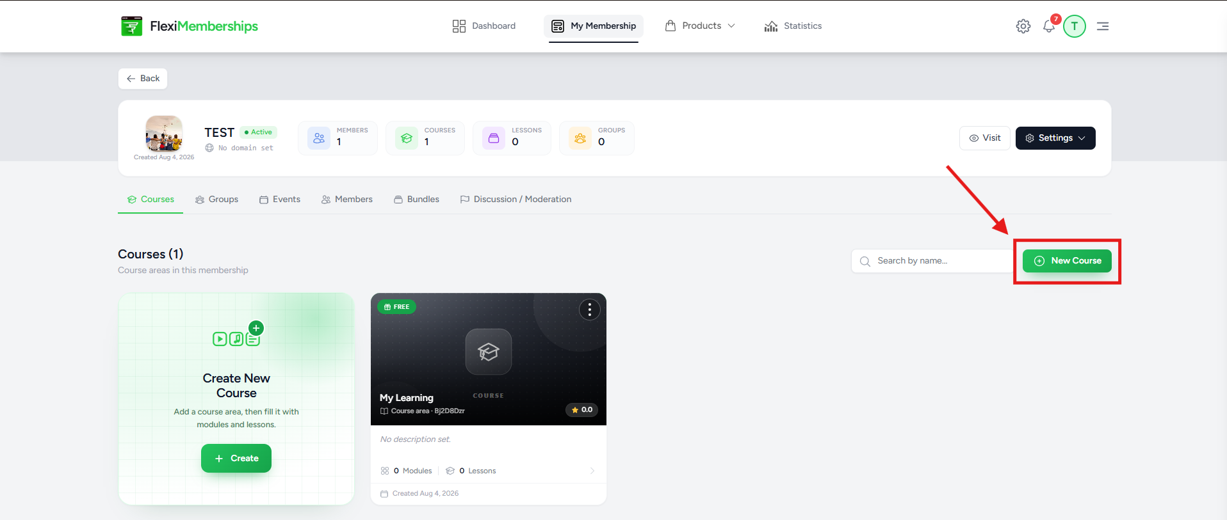Click the Lessons stat icon

click(x=494, y=138)
